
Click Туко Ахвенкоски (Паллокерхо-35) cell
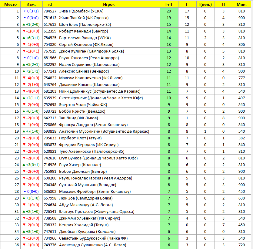pyautogui.click(x=109, y=152)
